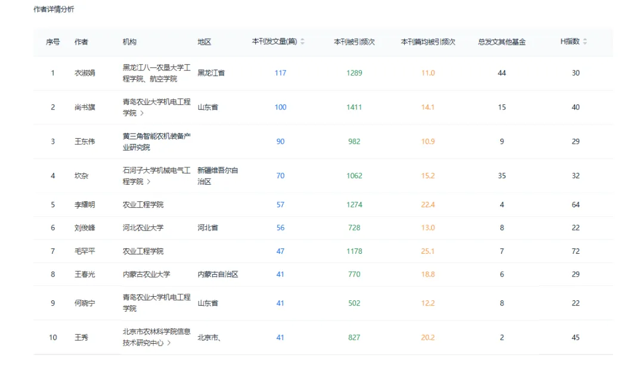The image size is (644, 370).
Task: Click the green citation count 827
Action: [354, 338]
